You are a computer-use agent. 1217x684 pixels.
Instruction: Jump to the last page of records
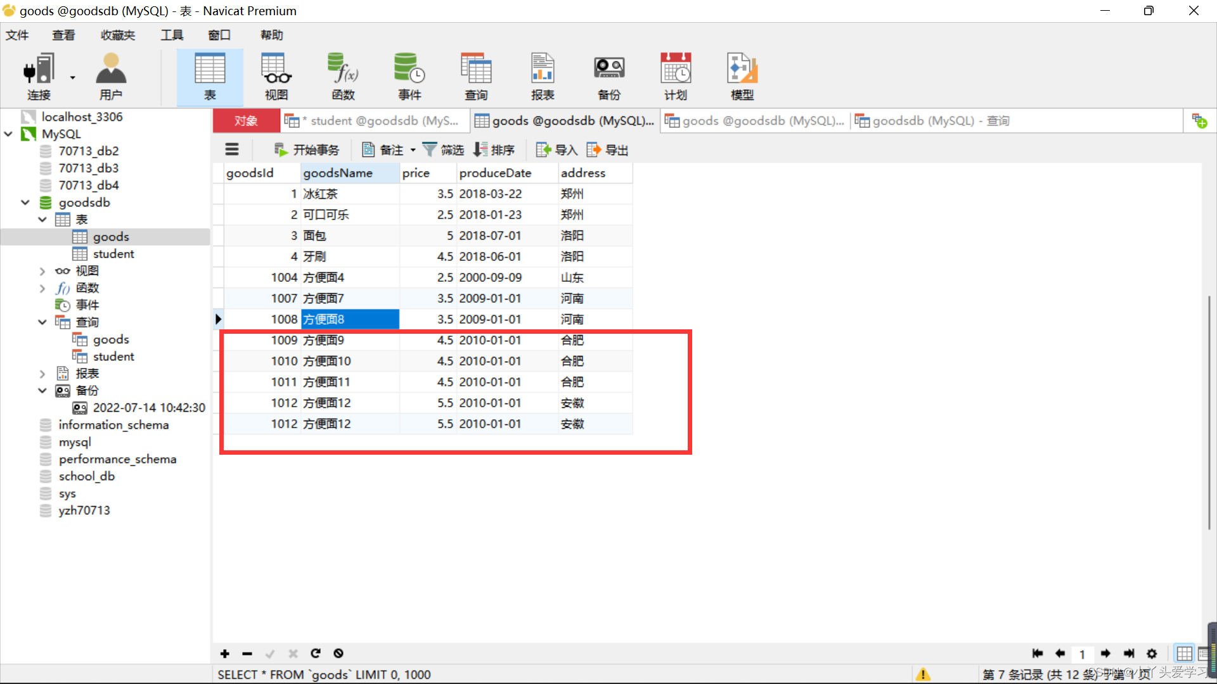[1129, 654]
